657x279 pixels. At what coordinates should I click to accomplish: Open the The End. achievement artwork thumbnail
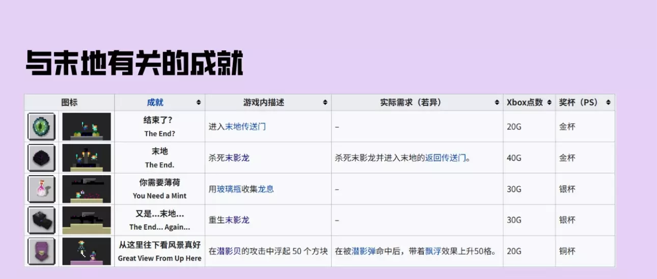click(x=87, y=158)
